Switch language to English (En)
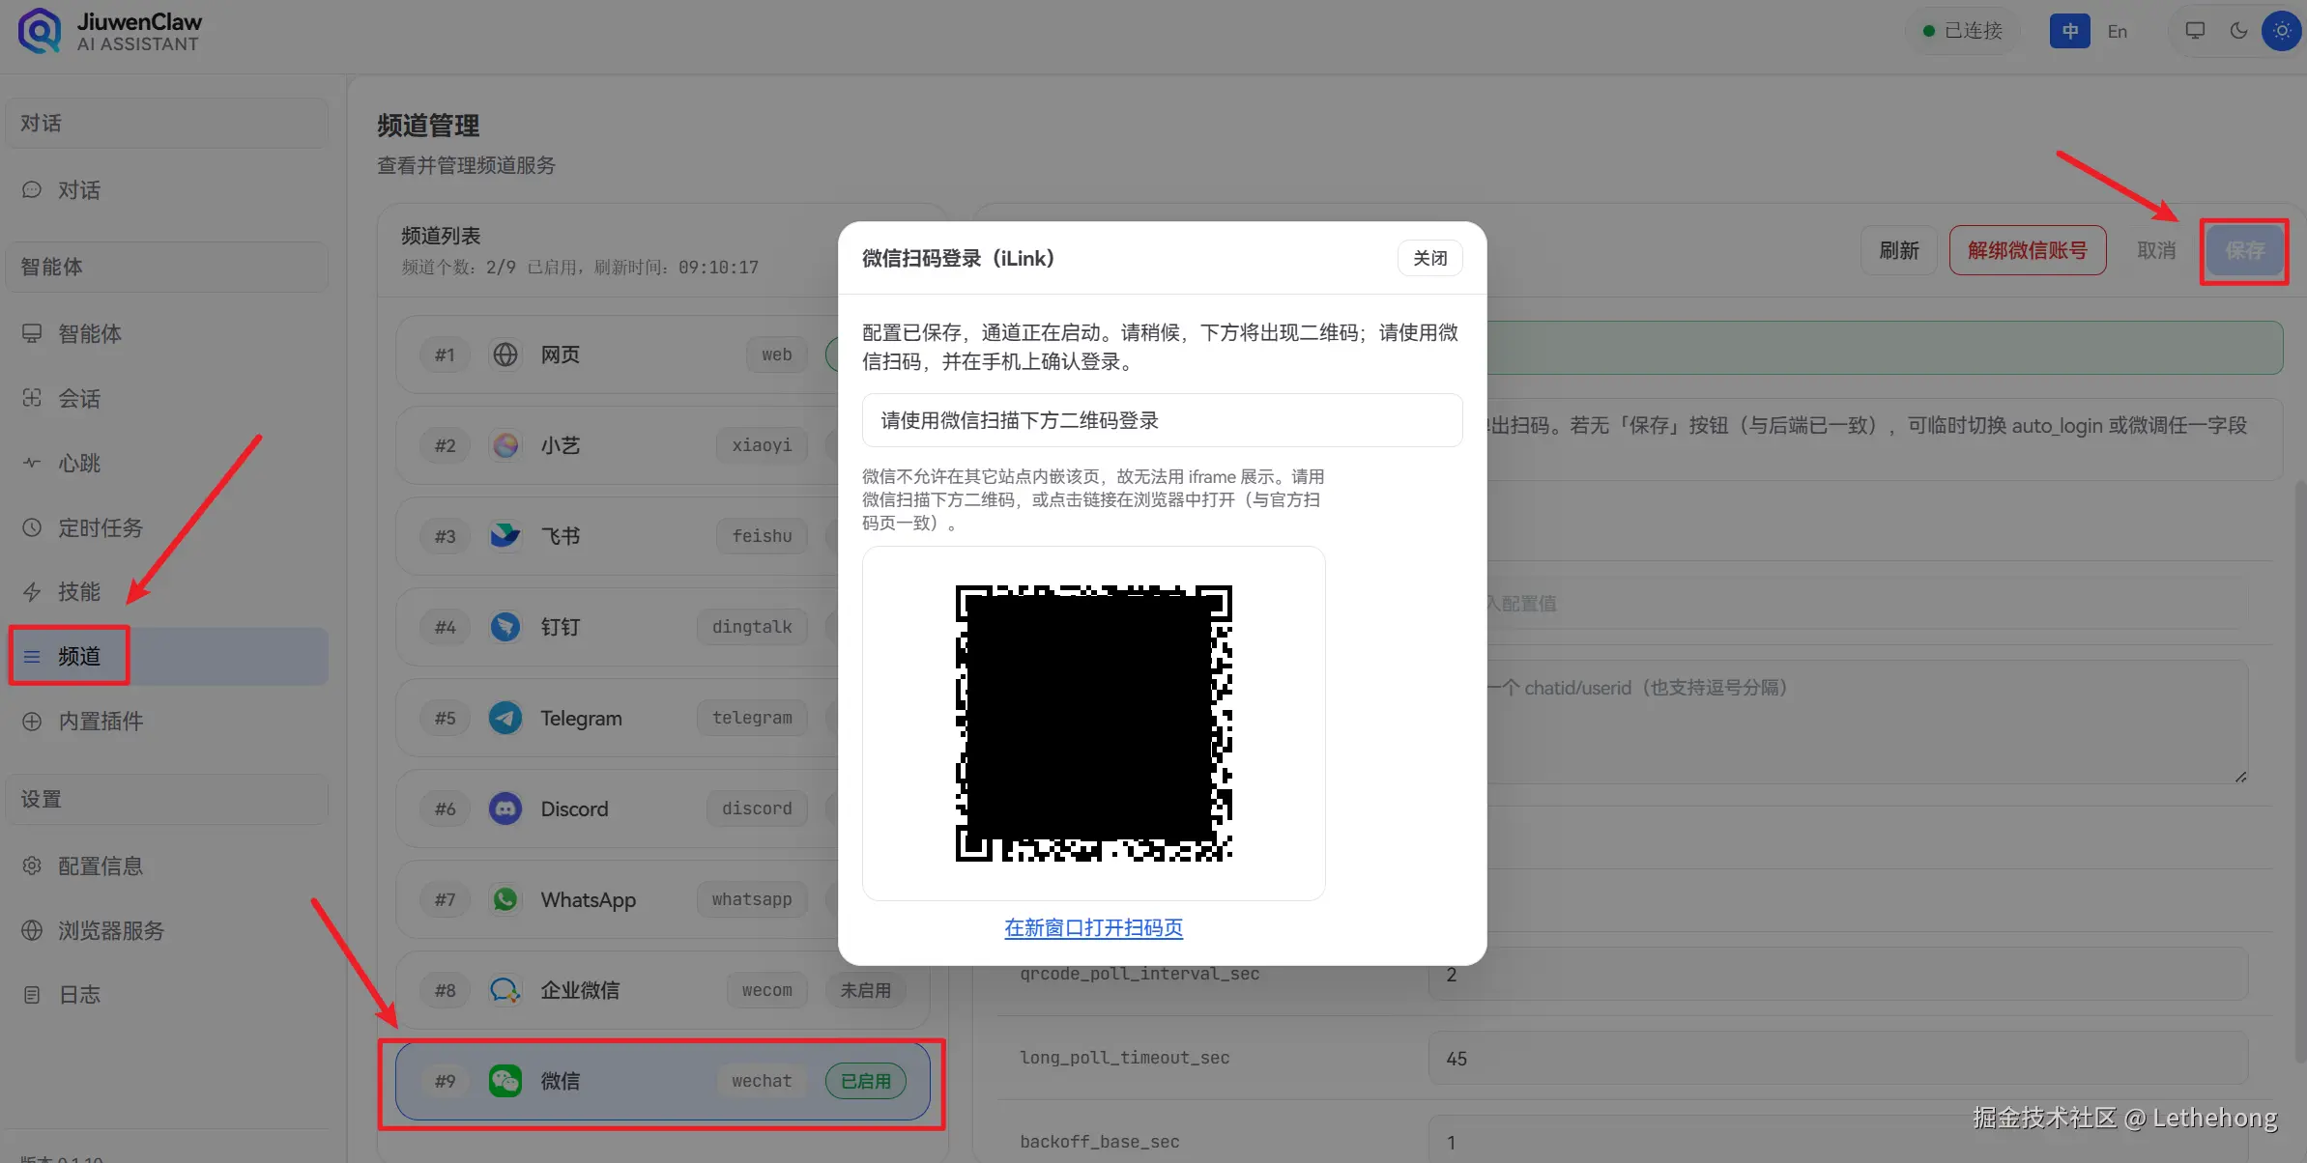 (x=2117, y=31)
